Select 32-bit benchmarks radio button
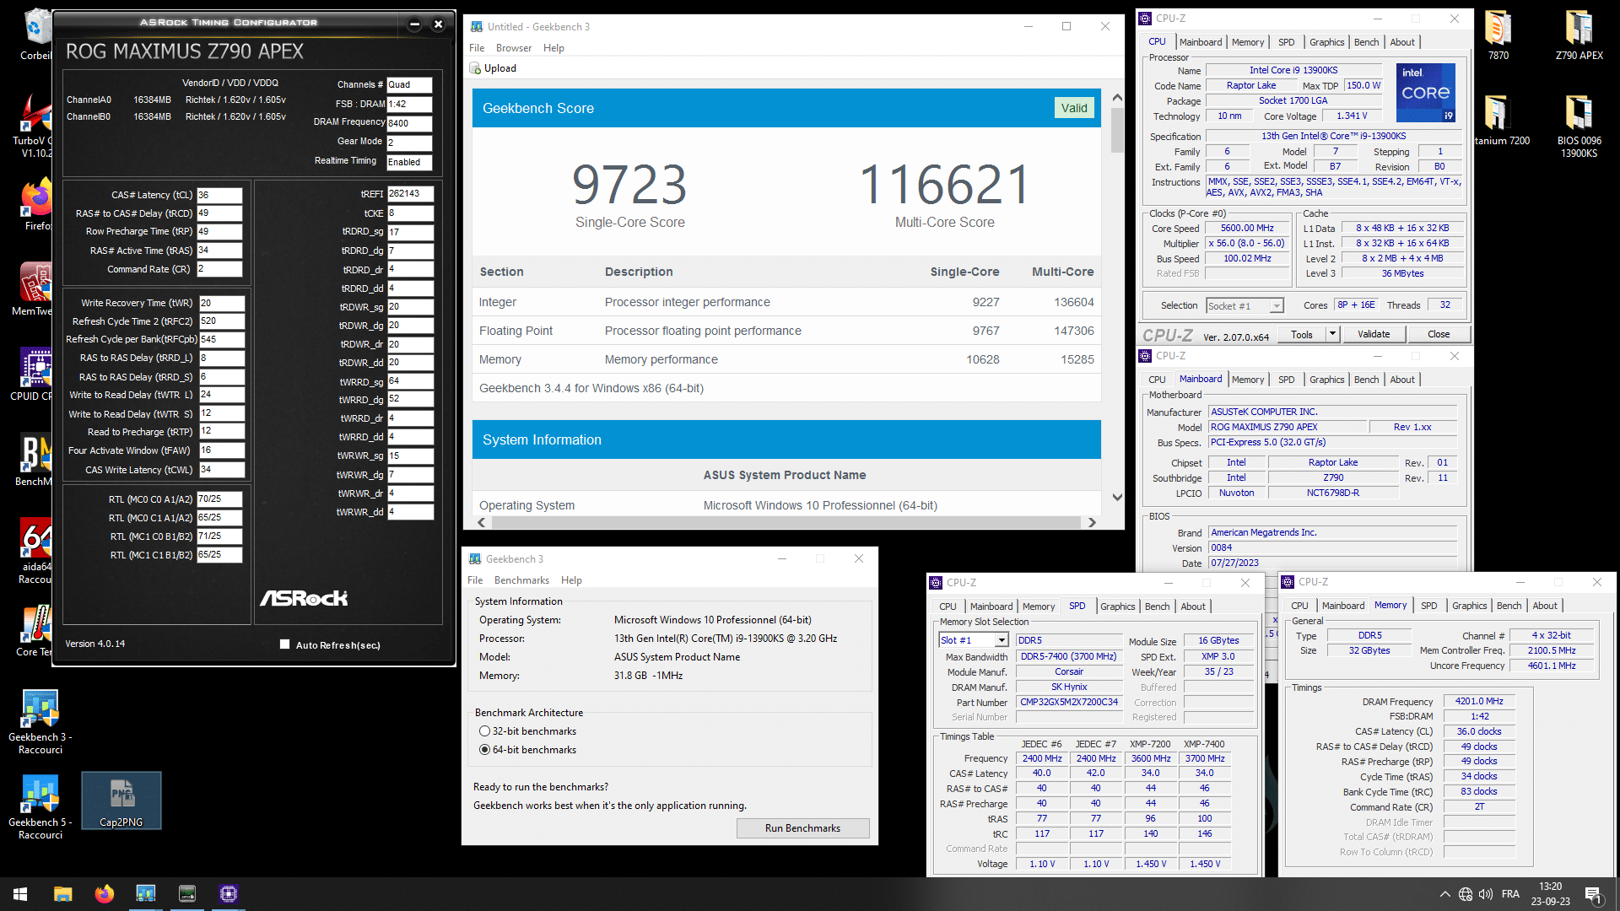 click(x=485, y=731)
